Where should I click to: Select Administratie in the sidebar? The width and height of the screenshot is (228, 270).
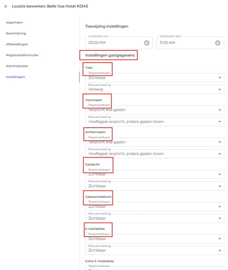tap(17, 66)
